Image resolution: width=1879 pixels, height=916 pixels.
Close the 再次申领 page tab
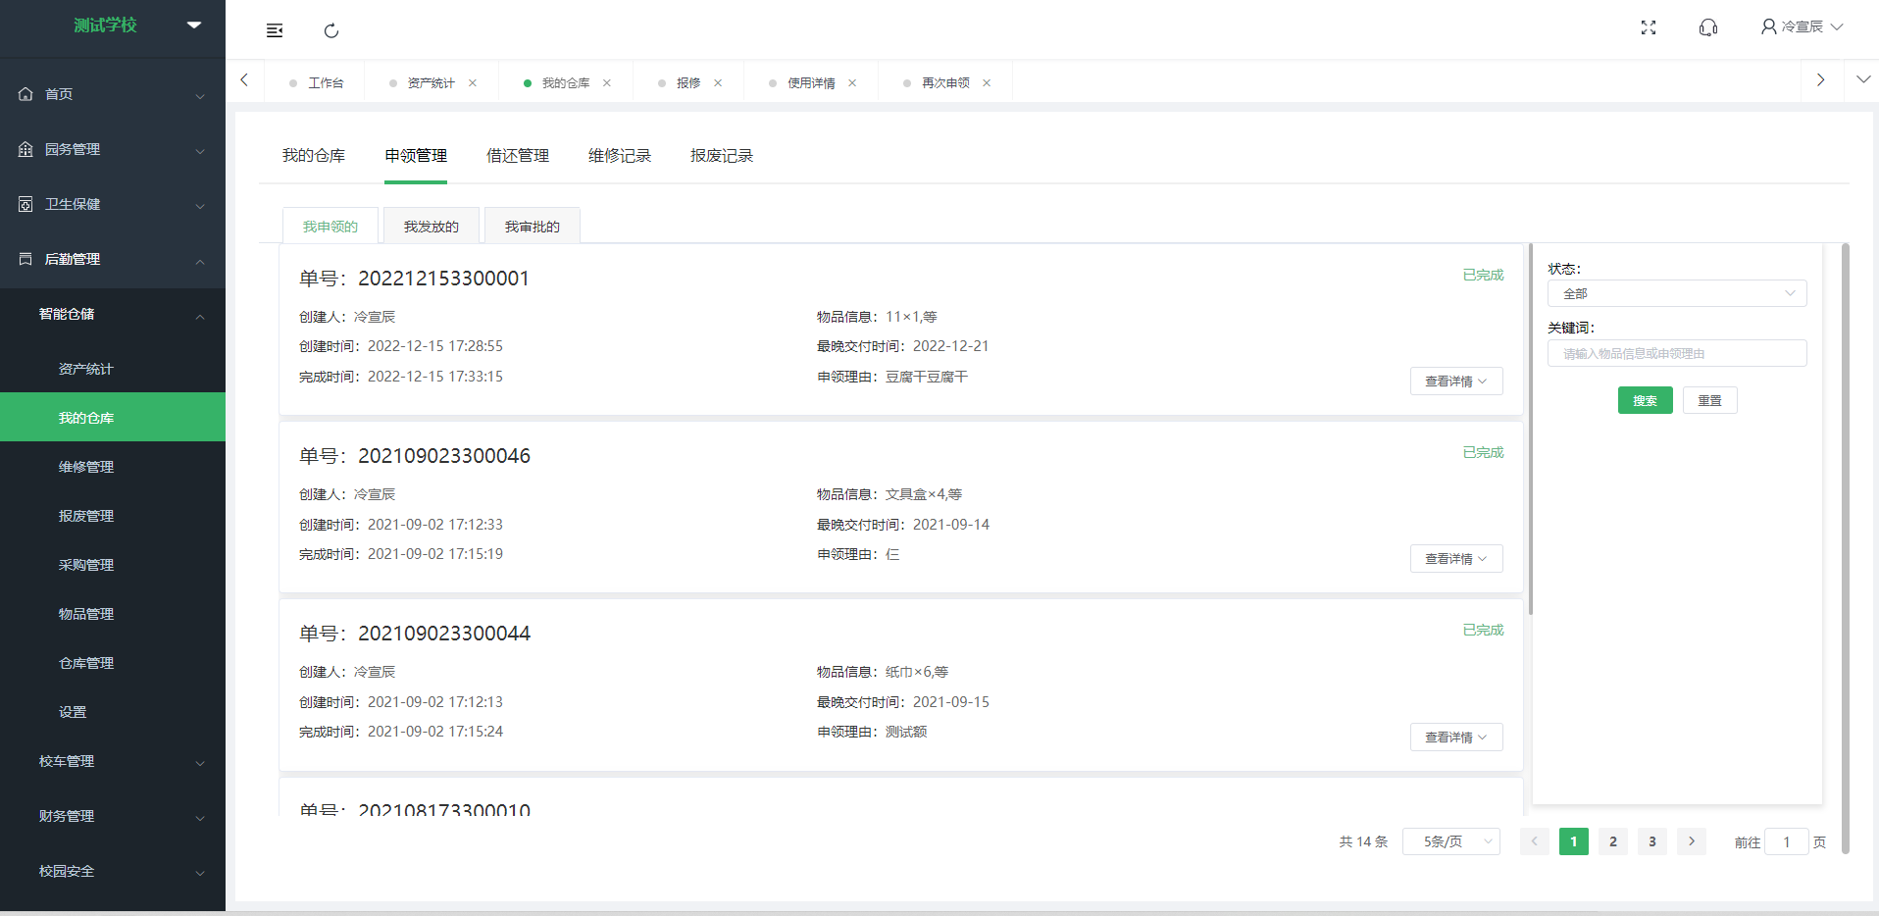point(987,83)
